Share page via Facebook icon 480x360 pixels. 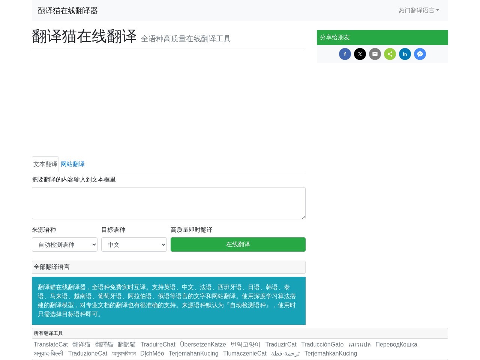(x=345, y=54)
